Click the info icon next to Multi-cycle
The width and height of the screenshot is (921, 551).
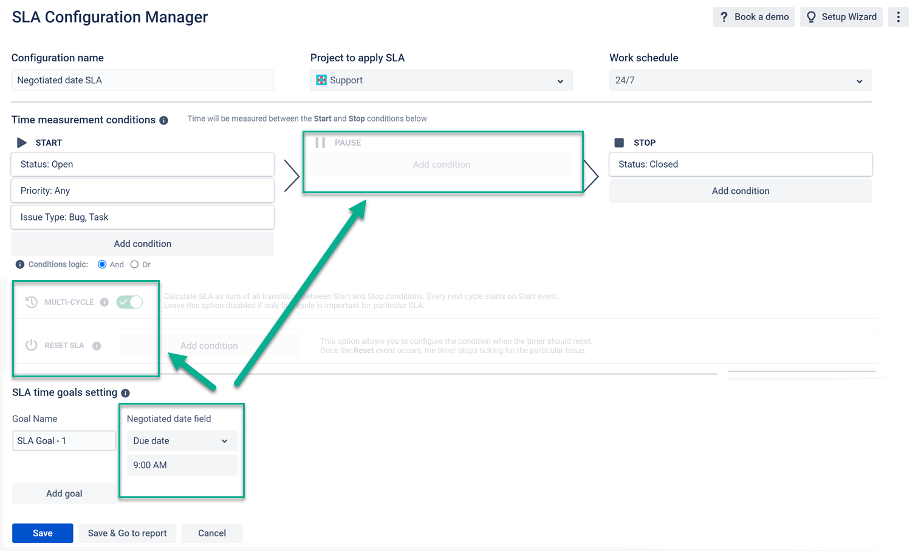[104, 302]
